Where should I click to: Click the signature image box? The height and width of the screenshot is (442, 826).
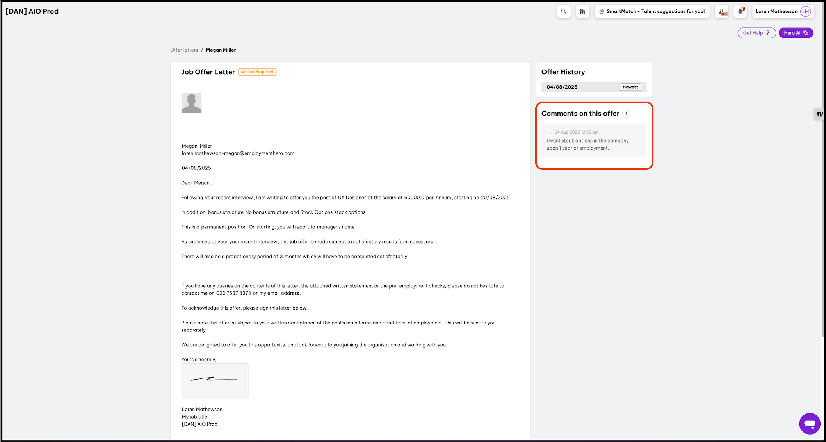tap(215, 381)
